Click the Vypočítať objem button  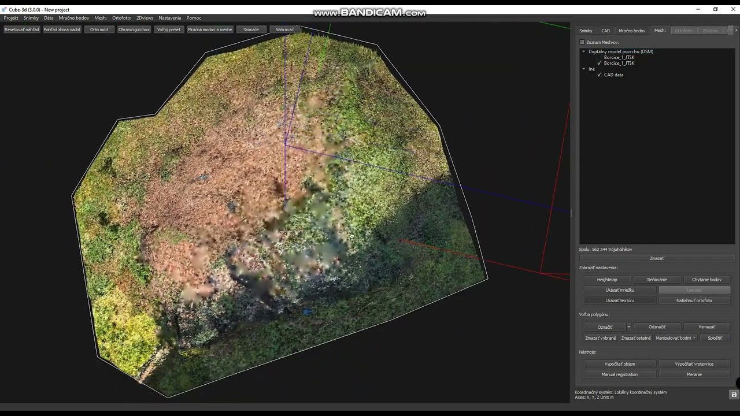[620, 364]
